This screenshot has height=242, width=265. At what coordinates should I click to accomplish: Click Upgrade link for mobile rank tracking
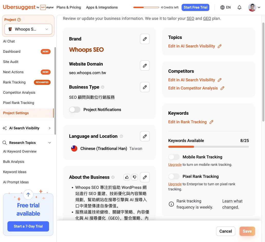[175, 165]
